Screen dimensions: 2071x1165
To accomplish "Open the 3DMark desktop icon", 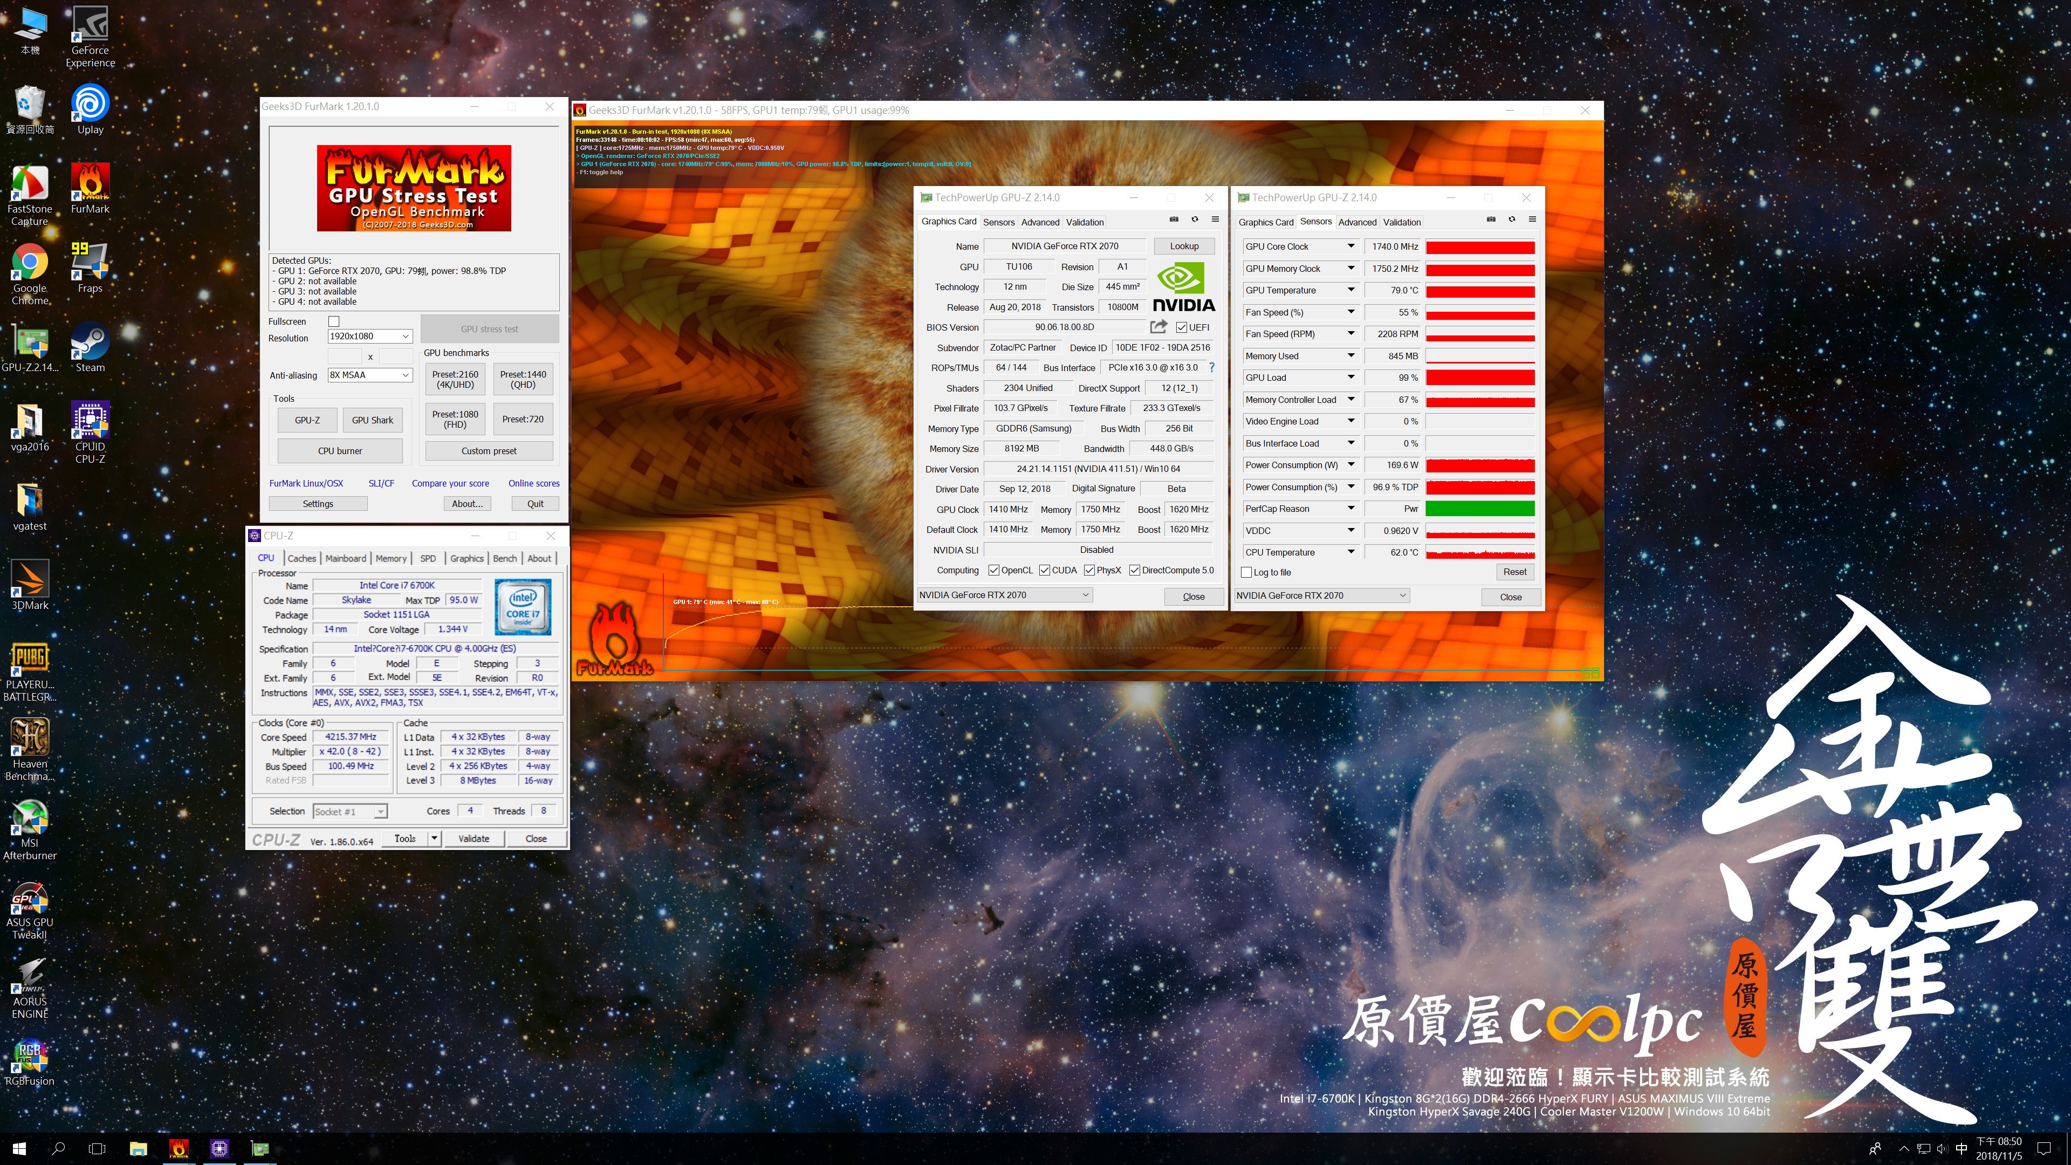I will 30,585.
